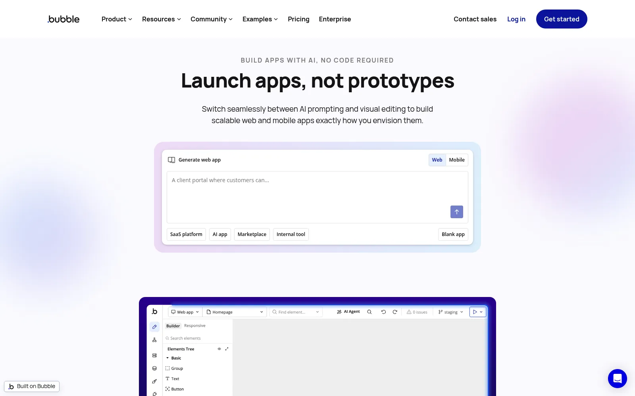The image size is (635, 396).
Task: Select the Design pencil sidebar icon
Action: (x=154, y=327)
